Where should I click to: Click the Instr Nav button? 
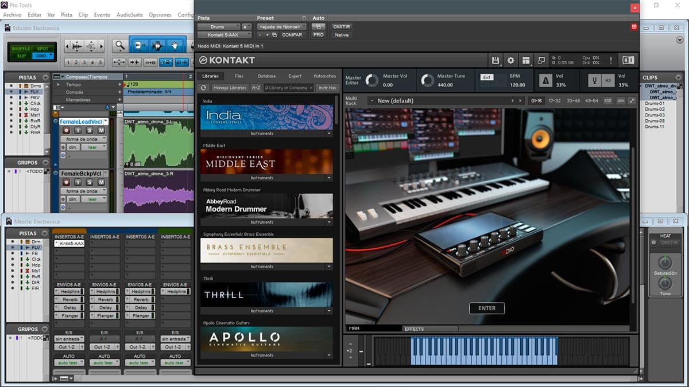[327, 88]
